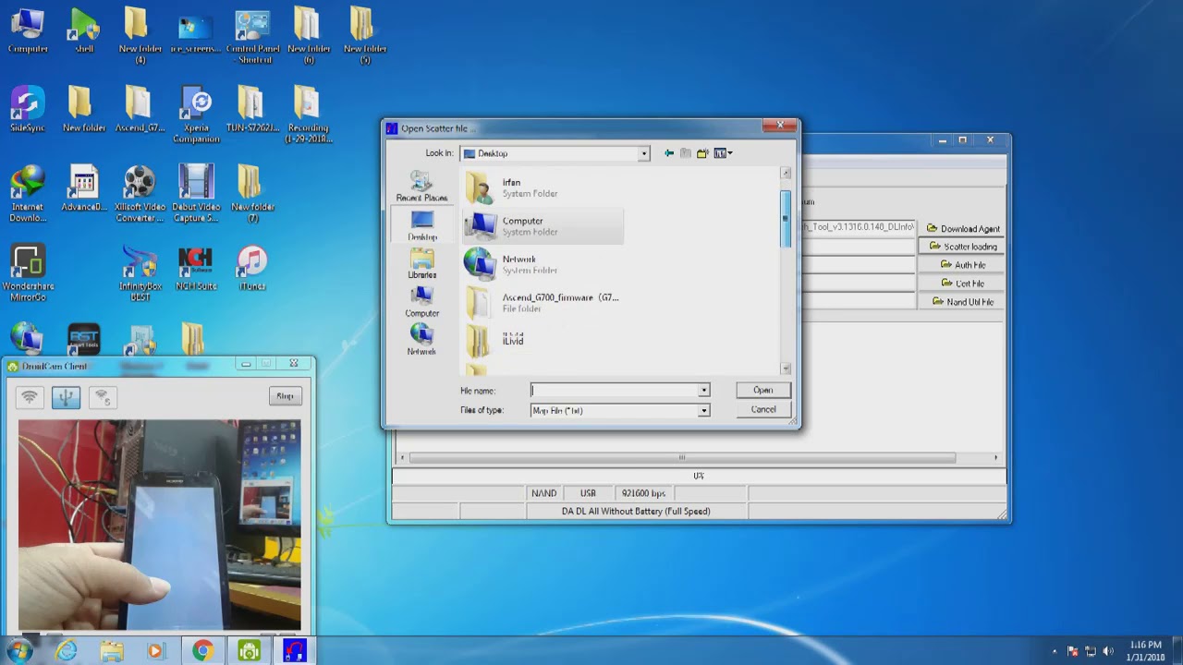Open the Desktop place in the dialog sidebar
This screenshot has height=665, width=1183.
tap(422, 225)
